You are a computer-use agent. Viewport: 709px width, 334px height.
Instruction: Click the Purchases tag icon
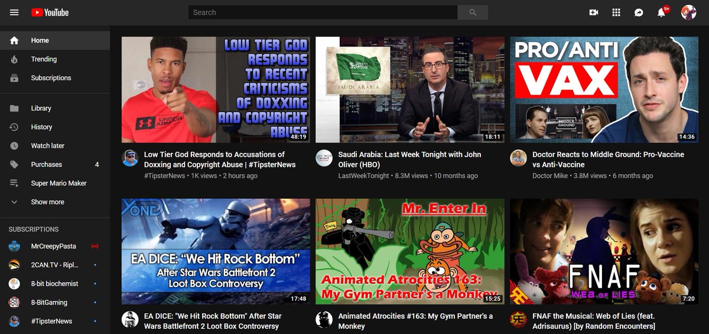click(x=14, y=165)
